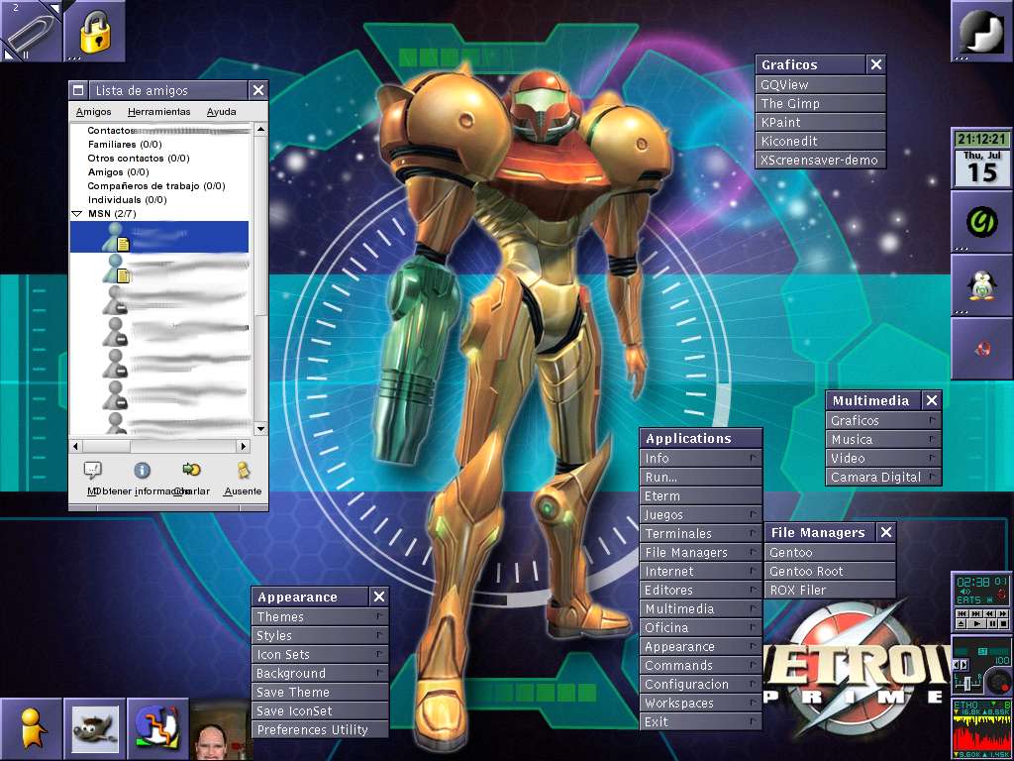Open Preferences Utility
Viewport: 1014px width, 761px height.
pyautogui.click(x=320, y=729)
